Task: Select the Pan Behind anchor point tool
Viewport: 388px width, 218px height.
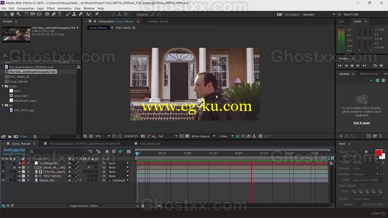Action: 39,15
